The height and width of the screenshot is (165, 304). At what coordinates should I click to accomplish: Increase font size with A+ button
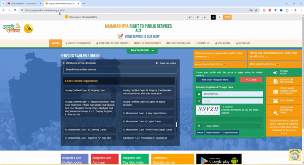pyautogui.click(x=190, y=17)
